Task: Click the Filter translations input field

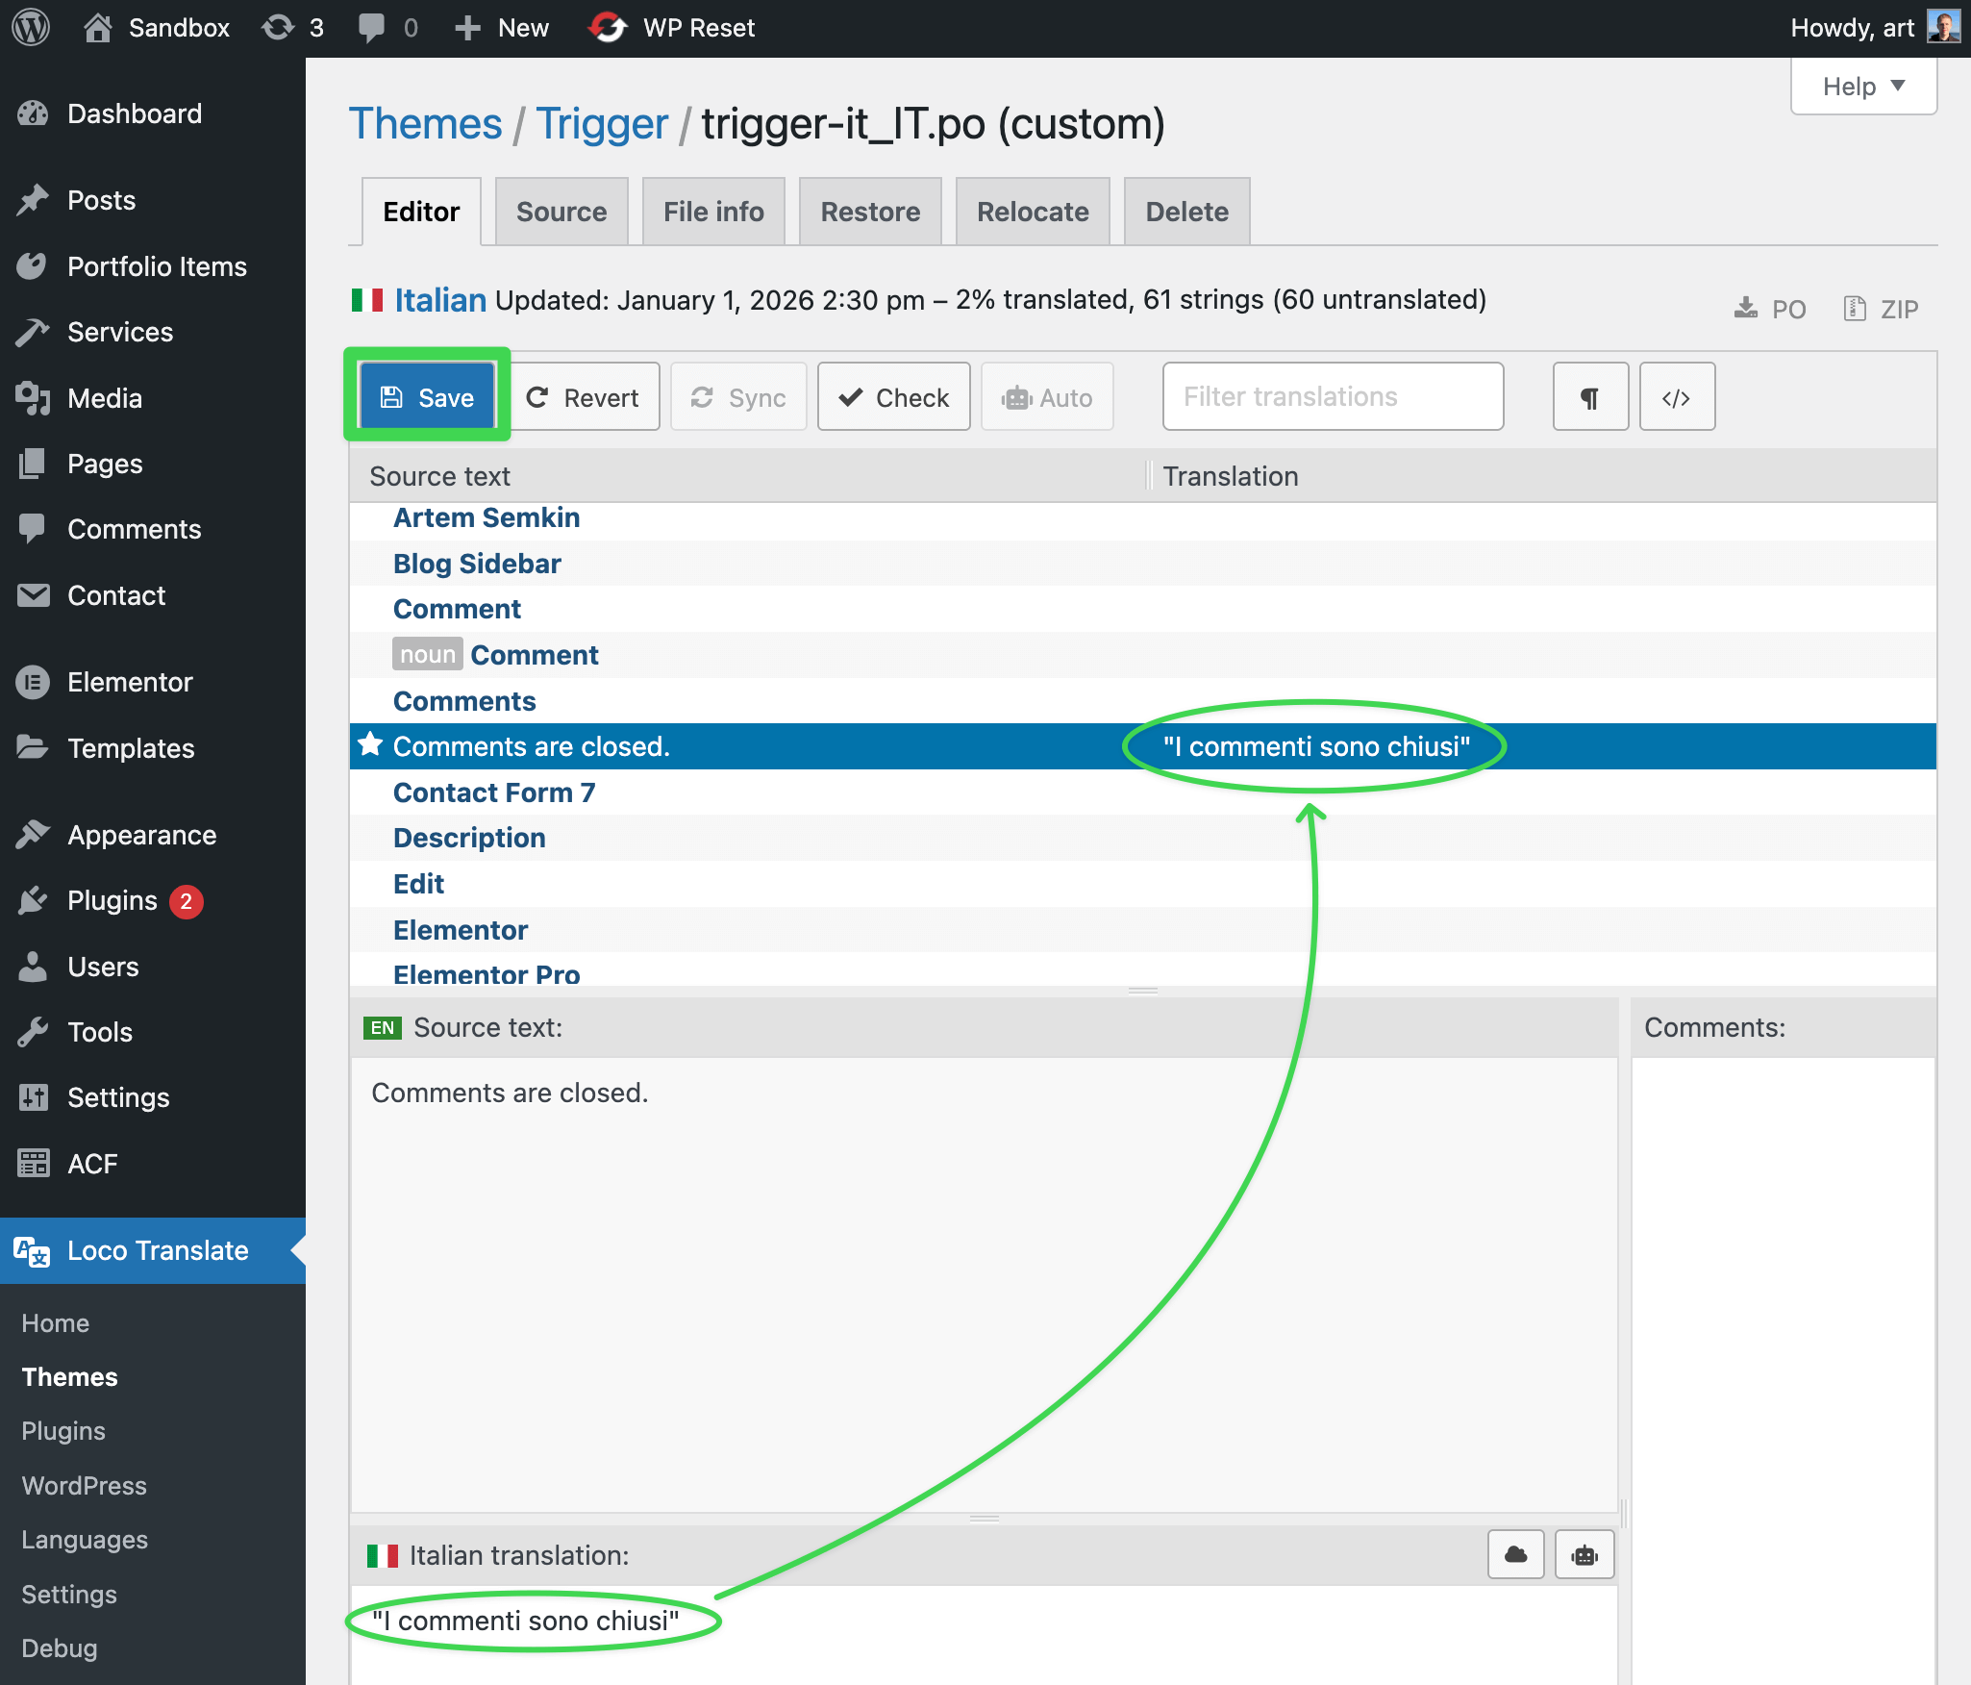Action: coord(1333,397)
